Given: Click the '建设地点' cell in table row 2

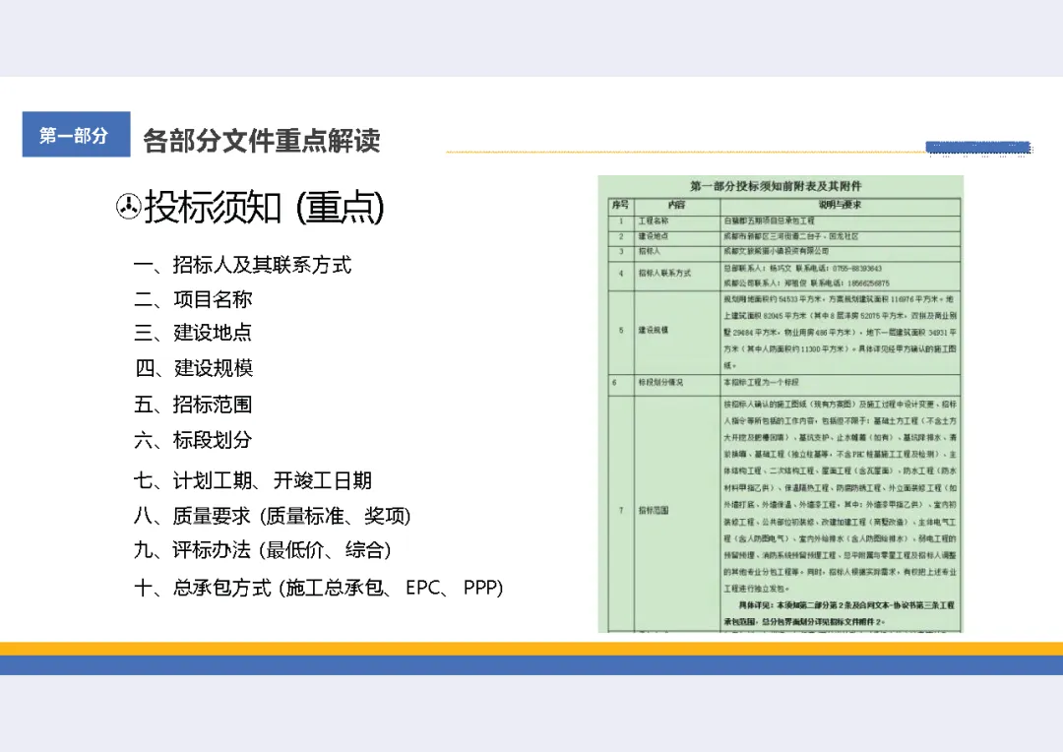Looking at the screenshot, I should point(676,236).
